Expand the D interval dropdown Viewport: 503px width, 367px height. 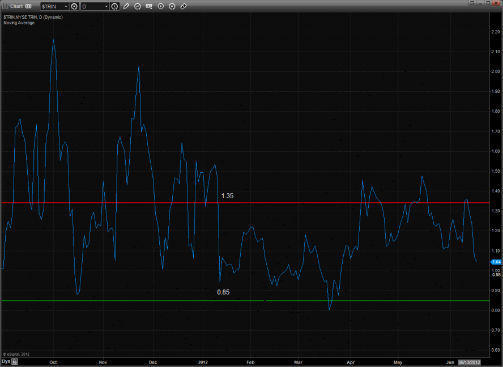106,6
